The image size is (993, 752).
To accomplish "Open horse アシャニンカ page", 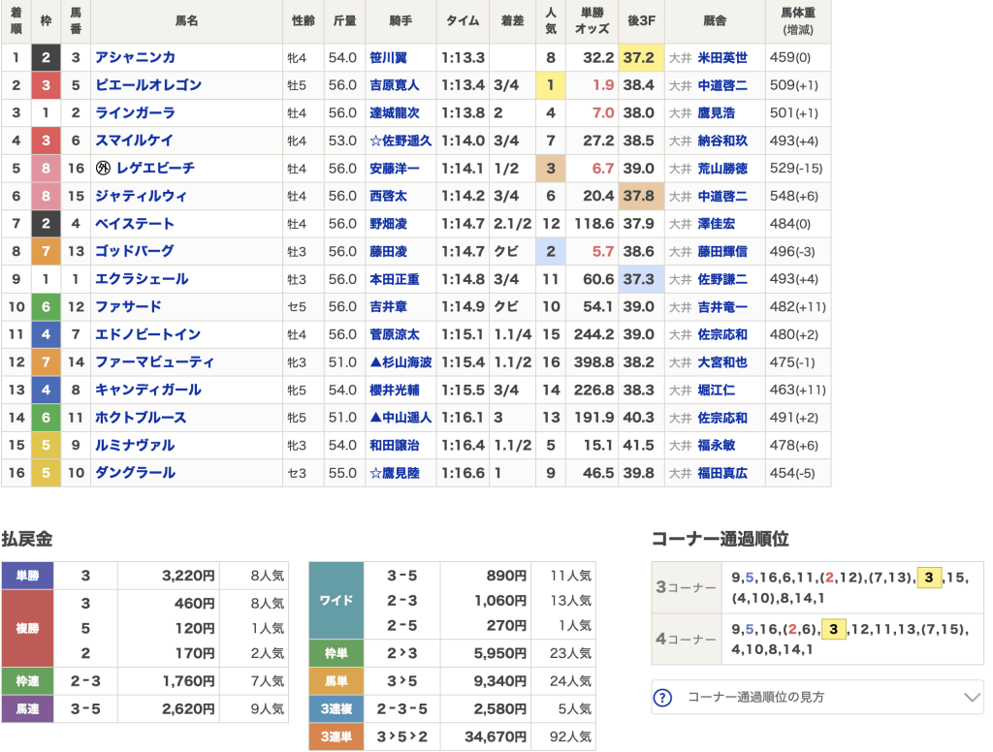I will tap(135, 57).
